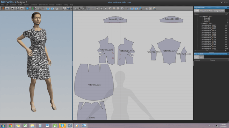The width and height of the screenshot is (229, 128).
Task: Click the walking avatar animation icon
Action: (18, 9)
